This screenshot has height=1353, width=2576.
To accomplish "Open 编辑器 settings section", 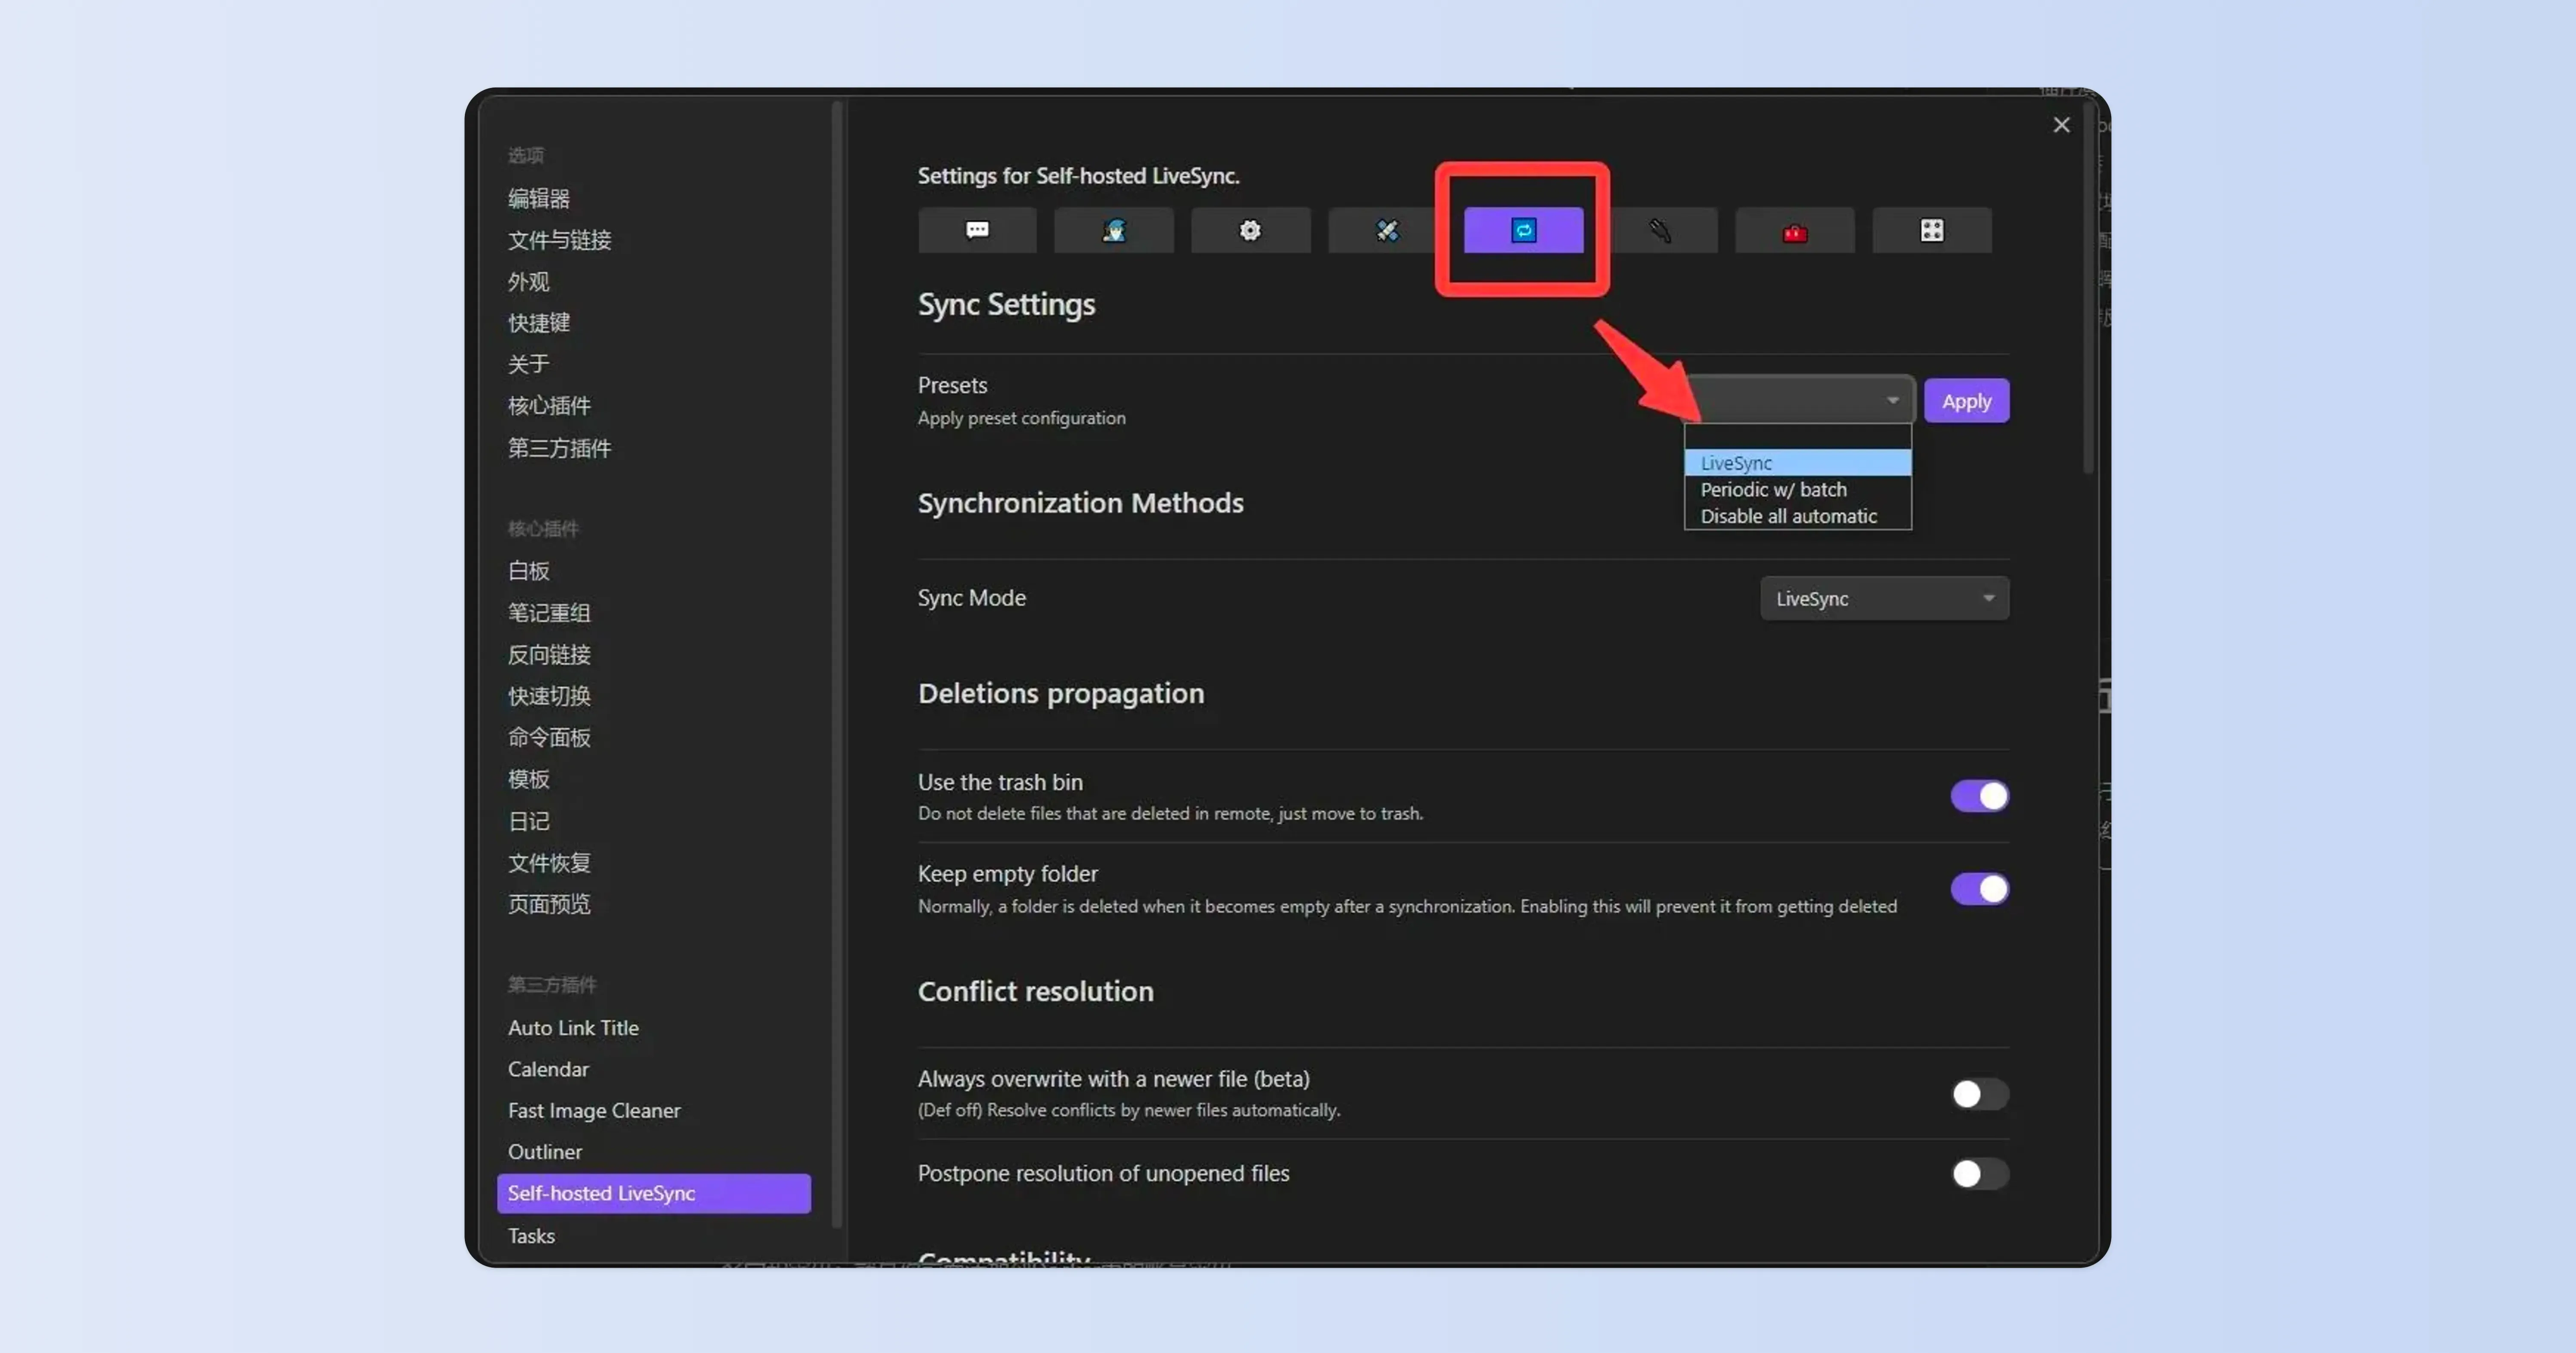I will (x=539, y=198).
